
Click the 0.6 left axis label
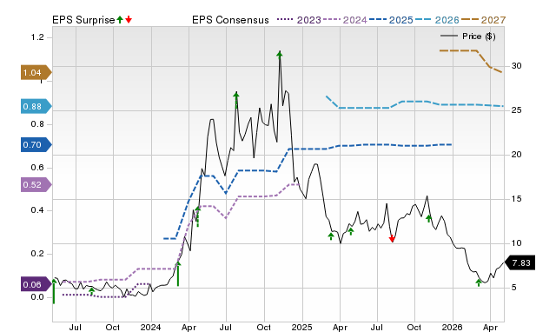37,168
